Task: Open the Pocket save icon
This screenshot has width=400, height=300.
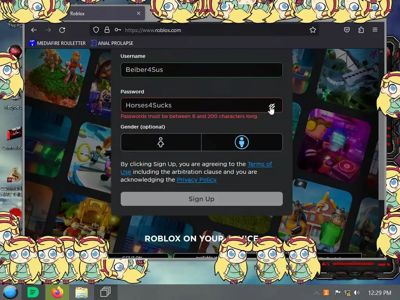Action: [347, 30]
